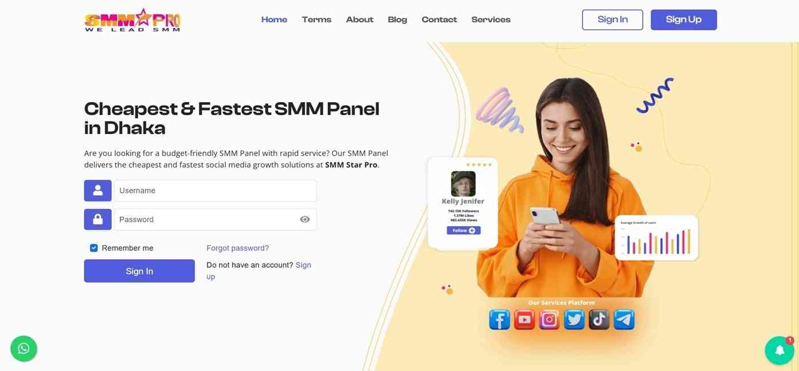799x371 pixels.
Task: Click the Forgot password? link
Action: [x=237, y=248]
